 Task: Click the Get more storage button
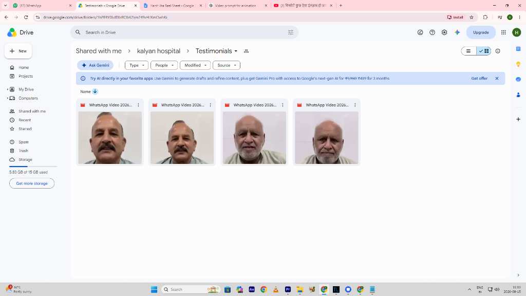pyautogui.click(x=32, y=183)
